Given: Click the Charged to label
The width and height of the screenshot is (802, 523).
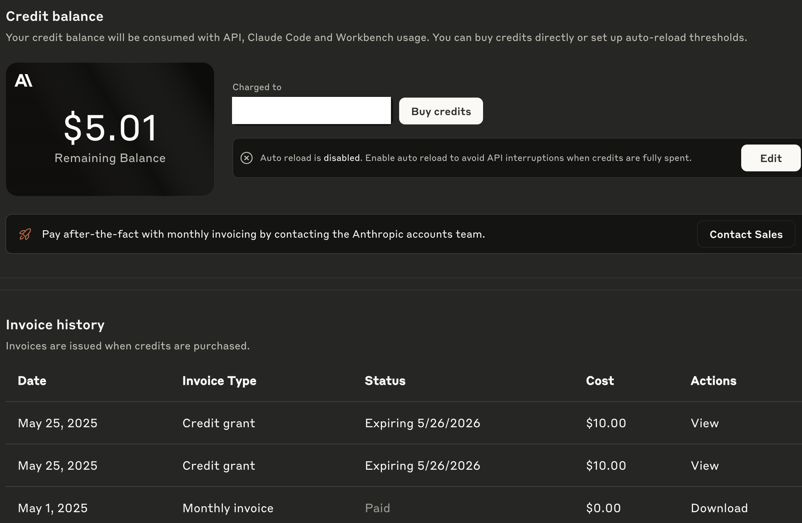Looking at the screenshot, I should [257, 87].
